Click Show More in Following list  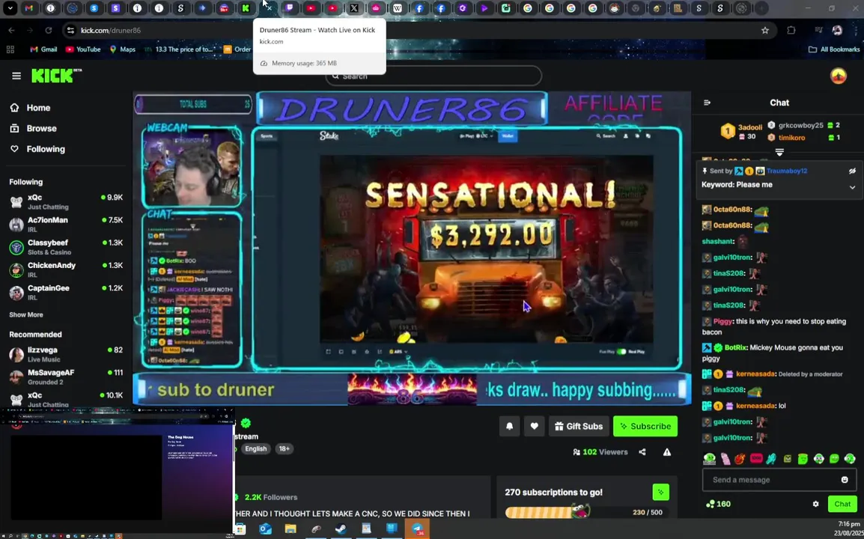26,314
